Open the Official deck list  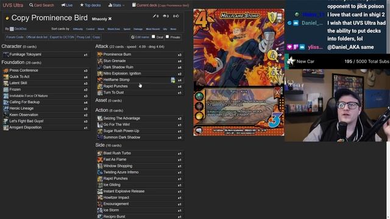point(37,37)
